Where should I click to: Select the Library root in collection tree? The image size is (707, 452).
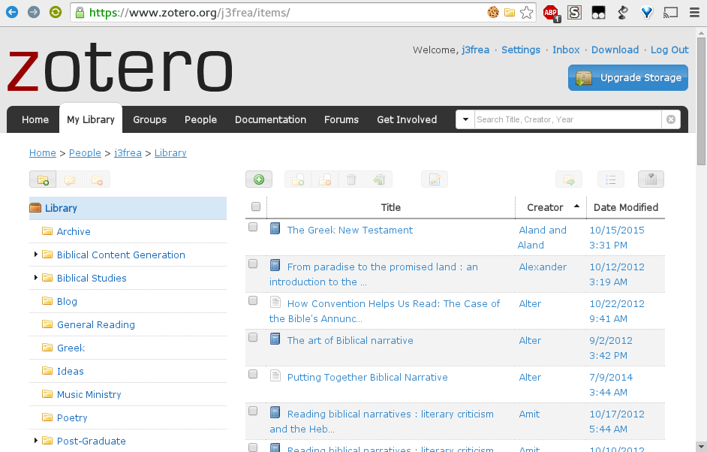click(x=128, y=208)
